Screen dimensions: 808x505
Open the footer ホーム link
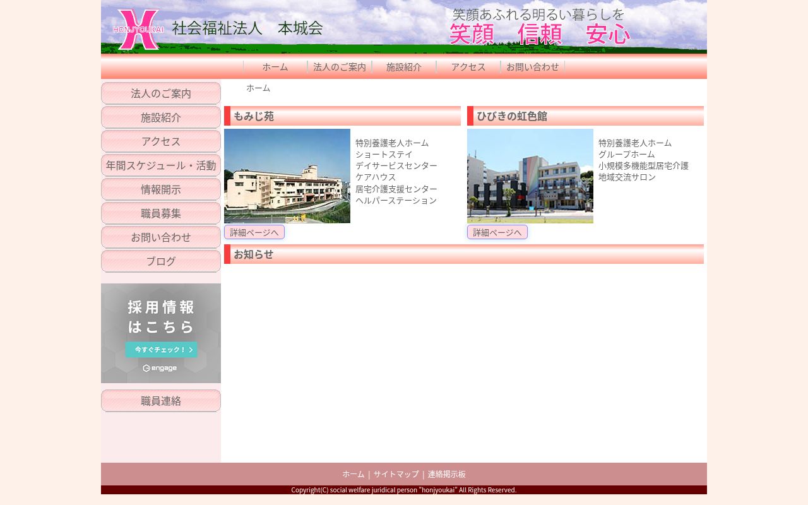353,474
